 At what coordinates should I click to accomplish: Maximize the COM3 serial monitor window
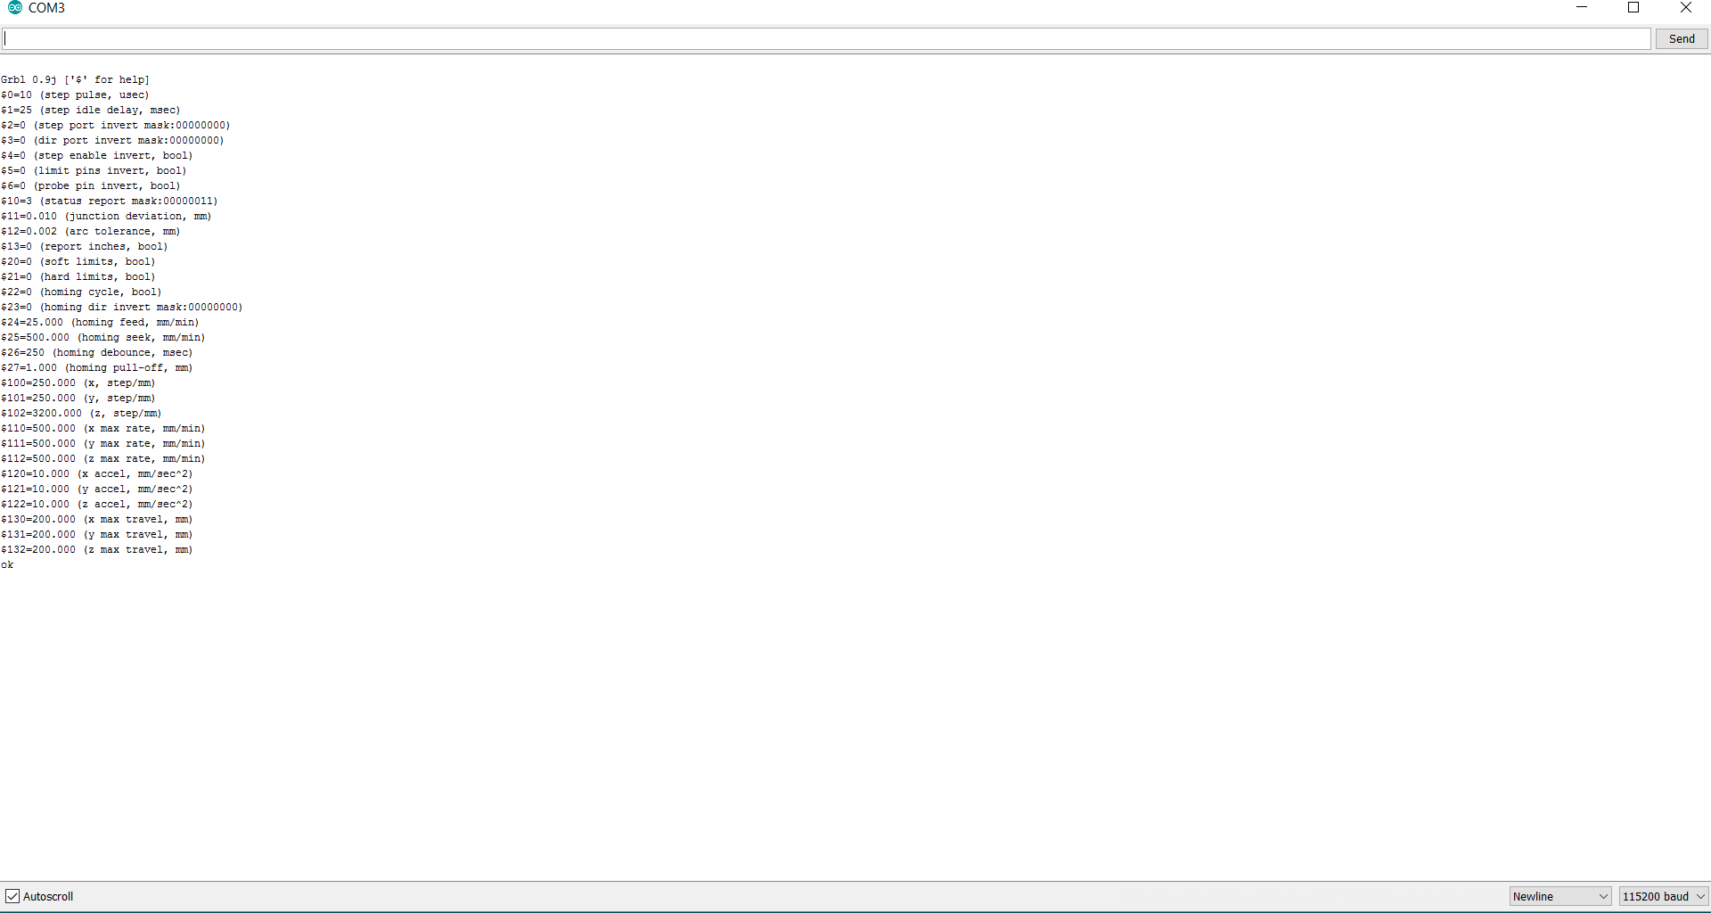(1633, 8)
